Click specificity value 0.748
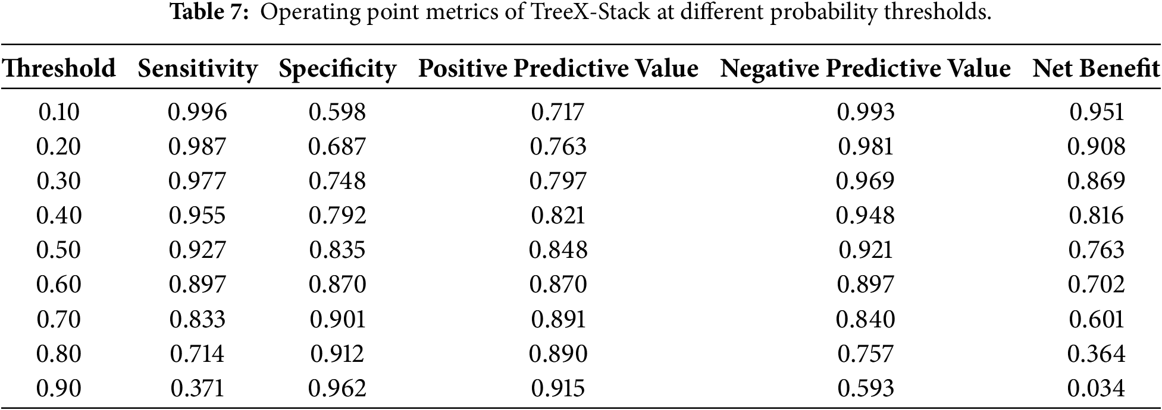The image size is (1162, 410). (x=337, y=181)
